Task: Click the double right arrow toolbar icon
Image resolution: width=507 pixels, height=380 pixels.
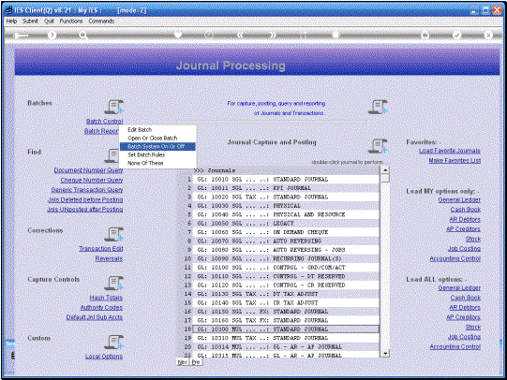Action: [273, 35]
